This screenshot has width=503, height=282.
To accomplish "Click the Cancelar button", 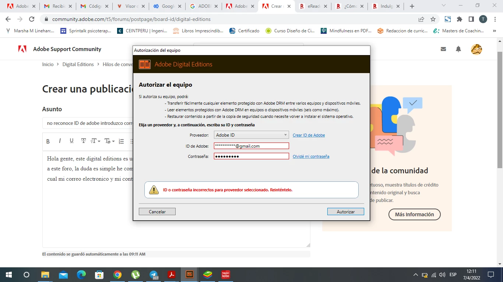I will click(157, 211).
